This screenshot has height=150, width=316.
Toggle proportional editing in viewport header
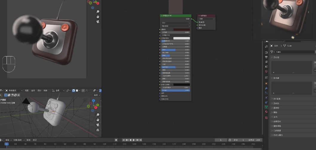[x=83, y=91]
